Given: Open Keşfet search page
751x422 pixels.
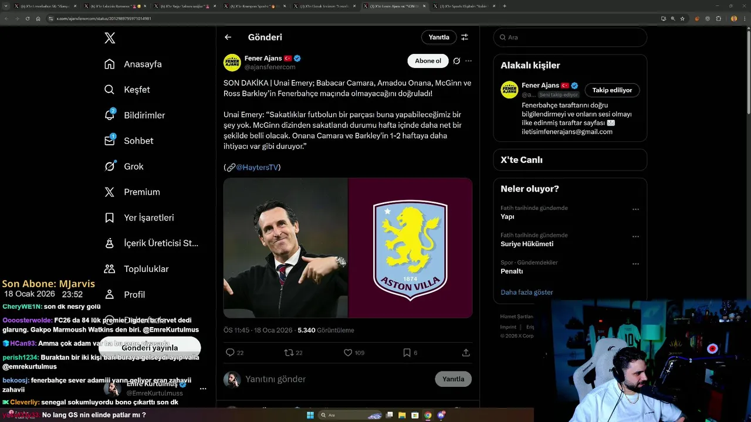Looking at the screenshot, I should [x=127, y=90].
